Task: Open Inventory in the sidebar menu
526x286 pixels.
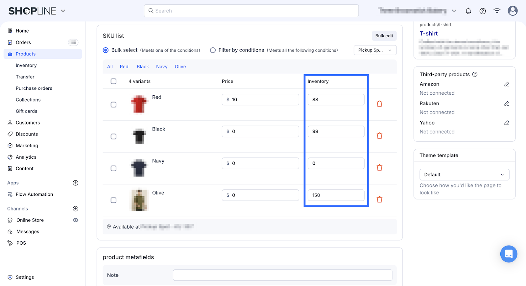Action: [26, 65]
